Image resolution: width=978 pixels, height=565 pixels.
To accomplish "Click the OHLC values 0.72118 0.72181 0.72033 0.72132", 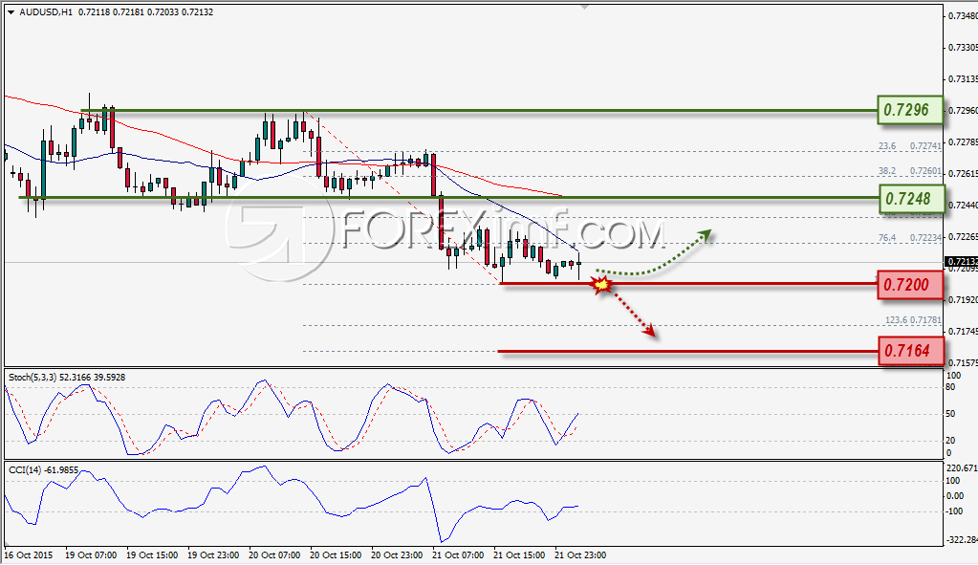I will pos(146,11).
